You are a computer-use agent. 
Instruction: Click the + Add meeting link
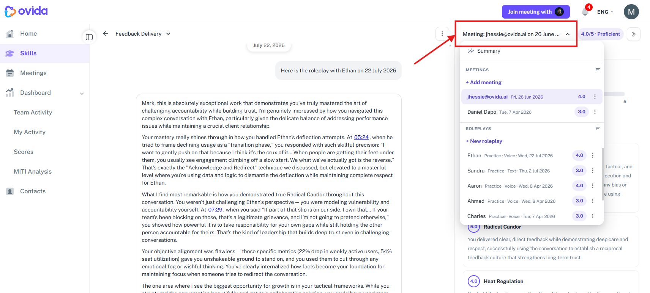(x=484, y=82)
